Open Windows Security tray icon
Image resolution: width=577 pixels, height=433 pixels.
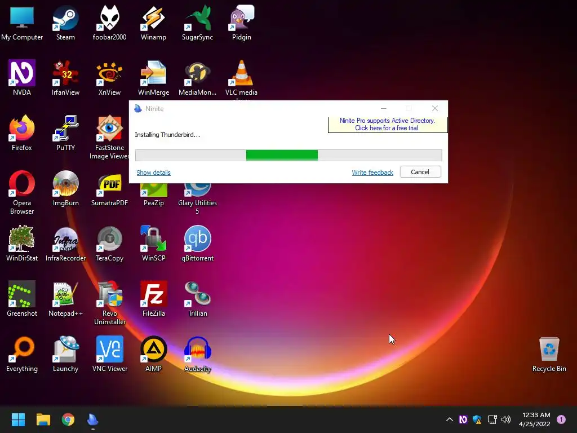477,419
